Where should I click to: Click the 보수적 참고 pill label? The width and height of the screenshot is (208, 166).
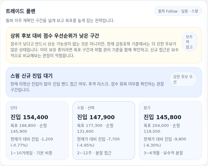tap(190, 42)
